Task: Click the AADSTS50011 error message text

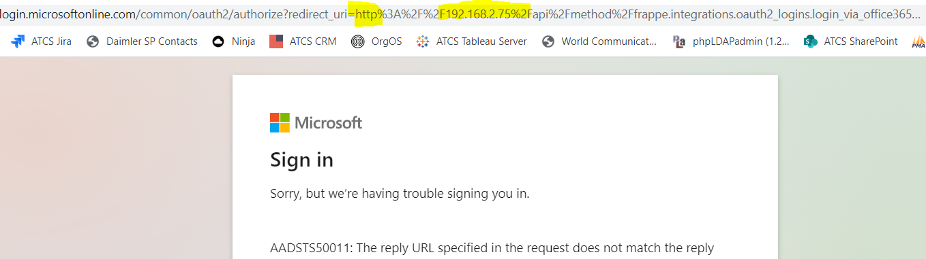Action: click(492, 248)
